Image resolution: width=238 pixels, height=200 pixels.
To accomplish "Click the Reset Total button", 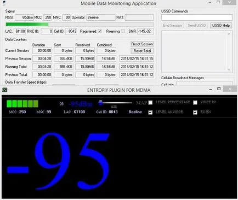I will pos(142,51).
